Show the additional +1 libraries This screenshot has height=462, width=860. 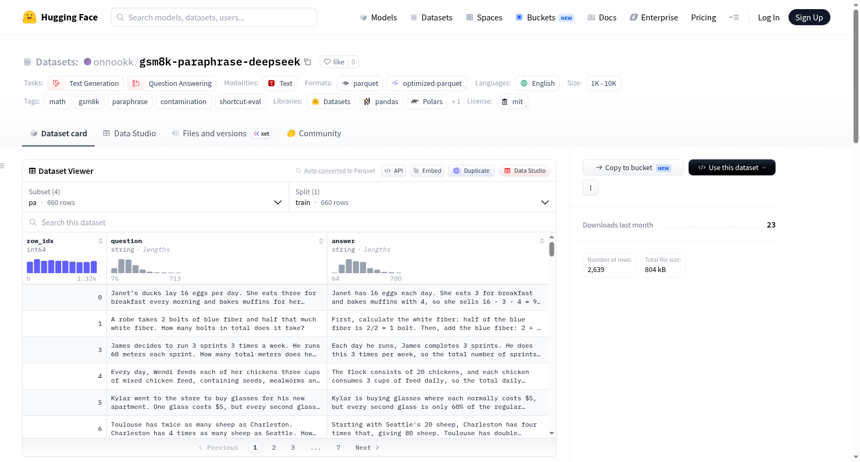[456, 101]
